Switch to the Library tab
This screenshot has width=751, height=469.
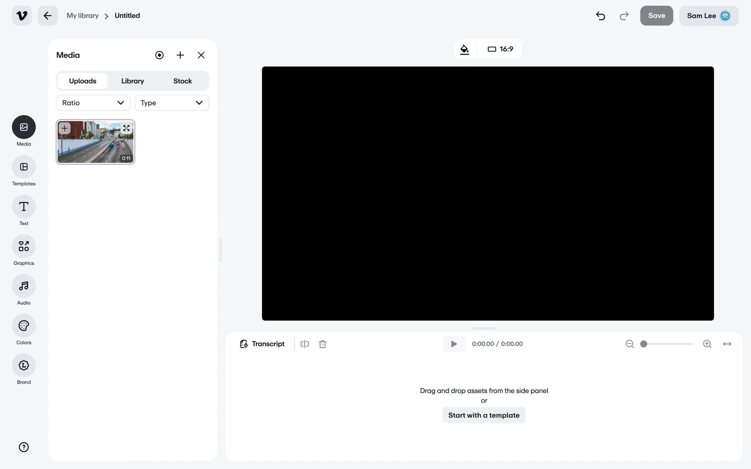click(x=133, y=81)
